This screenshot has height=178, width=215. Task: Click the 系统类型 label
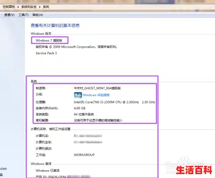(x=42, y=114)
